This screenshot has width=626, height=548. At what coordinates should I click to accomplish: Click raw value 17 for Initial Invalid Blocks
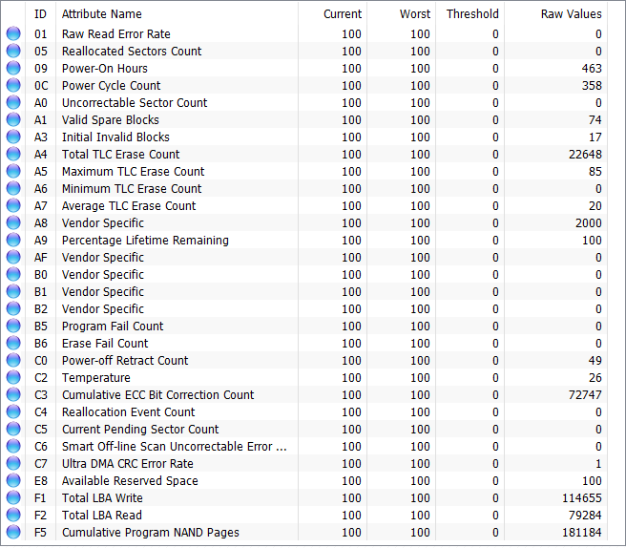pyautogui.click(x=595, y=137)
